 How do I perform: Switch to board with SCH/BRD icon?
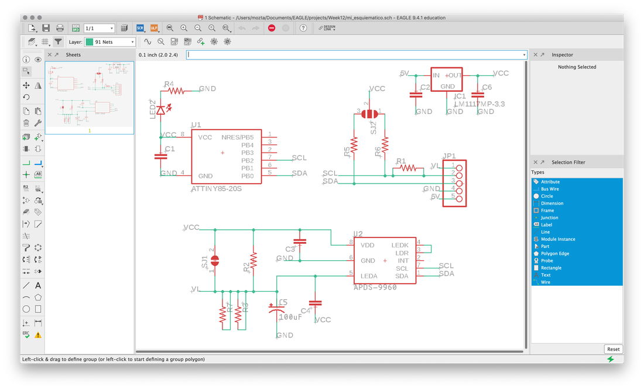coord(76,28)
